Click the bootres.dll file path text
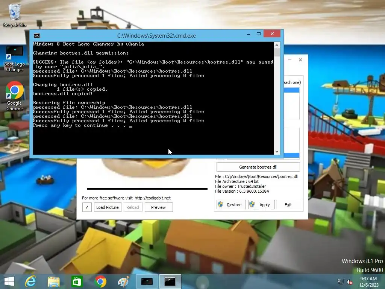This screenshot has width=385, height=289. [256, 176]
